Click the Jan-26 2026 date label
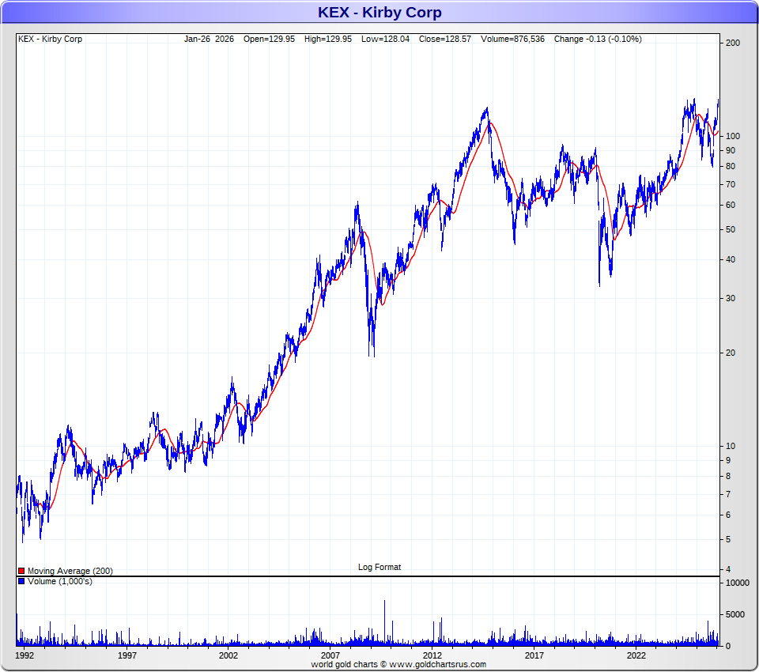The width and height of the screenshot is (759, 672). (209, 39)
